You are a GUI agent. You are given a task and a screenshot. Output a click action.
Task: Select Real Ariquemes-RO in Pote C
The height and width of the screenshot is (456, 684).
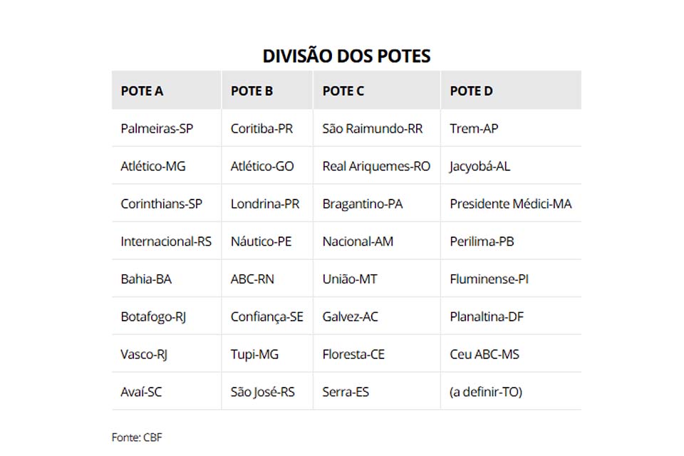tap(376, 167)
